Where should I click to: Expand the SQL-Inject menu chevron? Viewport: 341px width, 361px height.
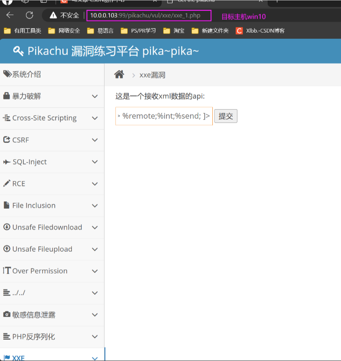pos(95,162)
